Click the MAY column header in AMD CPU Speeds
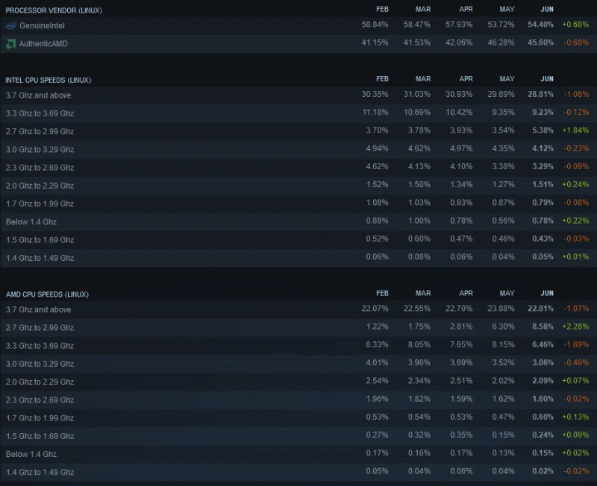Screen dimensions: 597x486 (x=507, y=293)
